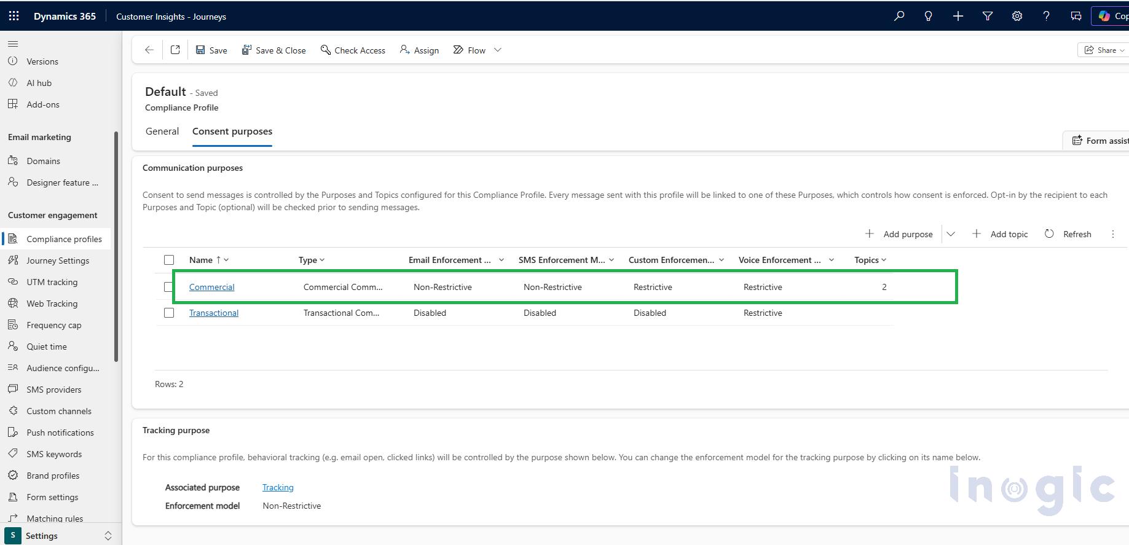Open Custom channels in sidebar
Image resolution: width=1129 pixels, height=545 pixels.
point(58,411)
